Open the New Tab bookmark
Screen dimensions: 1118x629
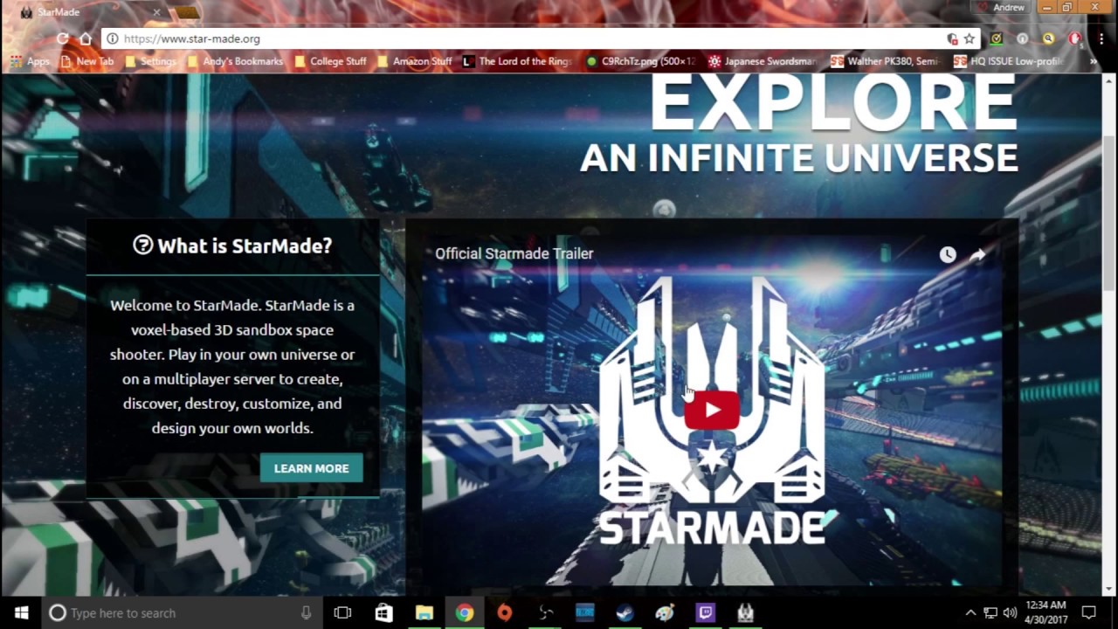tap(87, 61)
